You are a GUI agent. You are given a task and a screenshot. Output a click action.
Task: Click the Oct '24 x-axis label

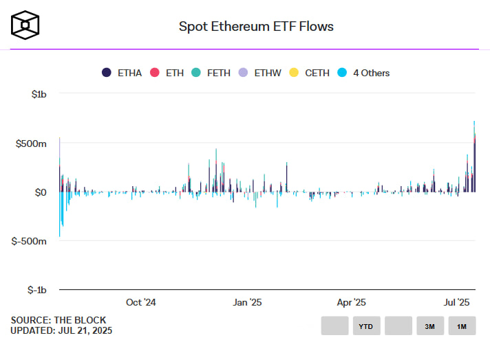pyautogui.click(x=142, y=302)
